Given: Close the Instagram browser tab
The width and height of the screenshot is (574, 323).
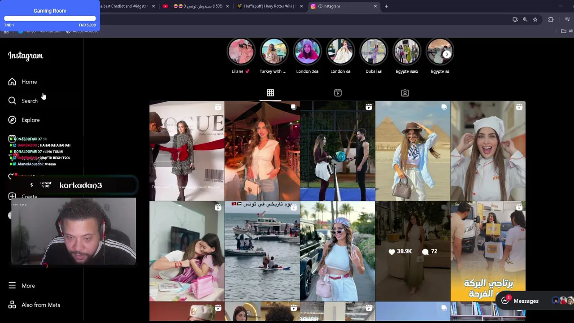Looking at the screenshot, I should [x=375, y=6].
